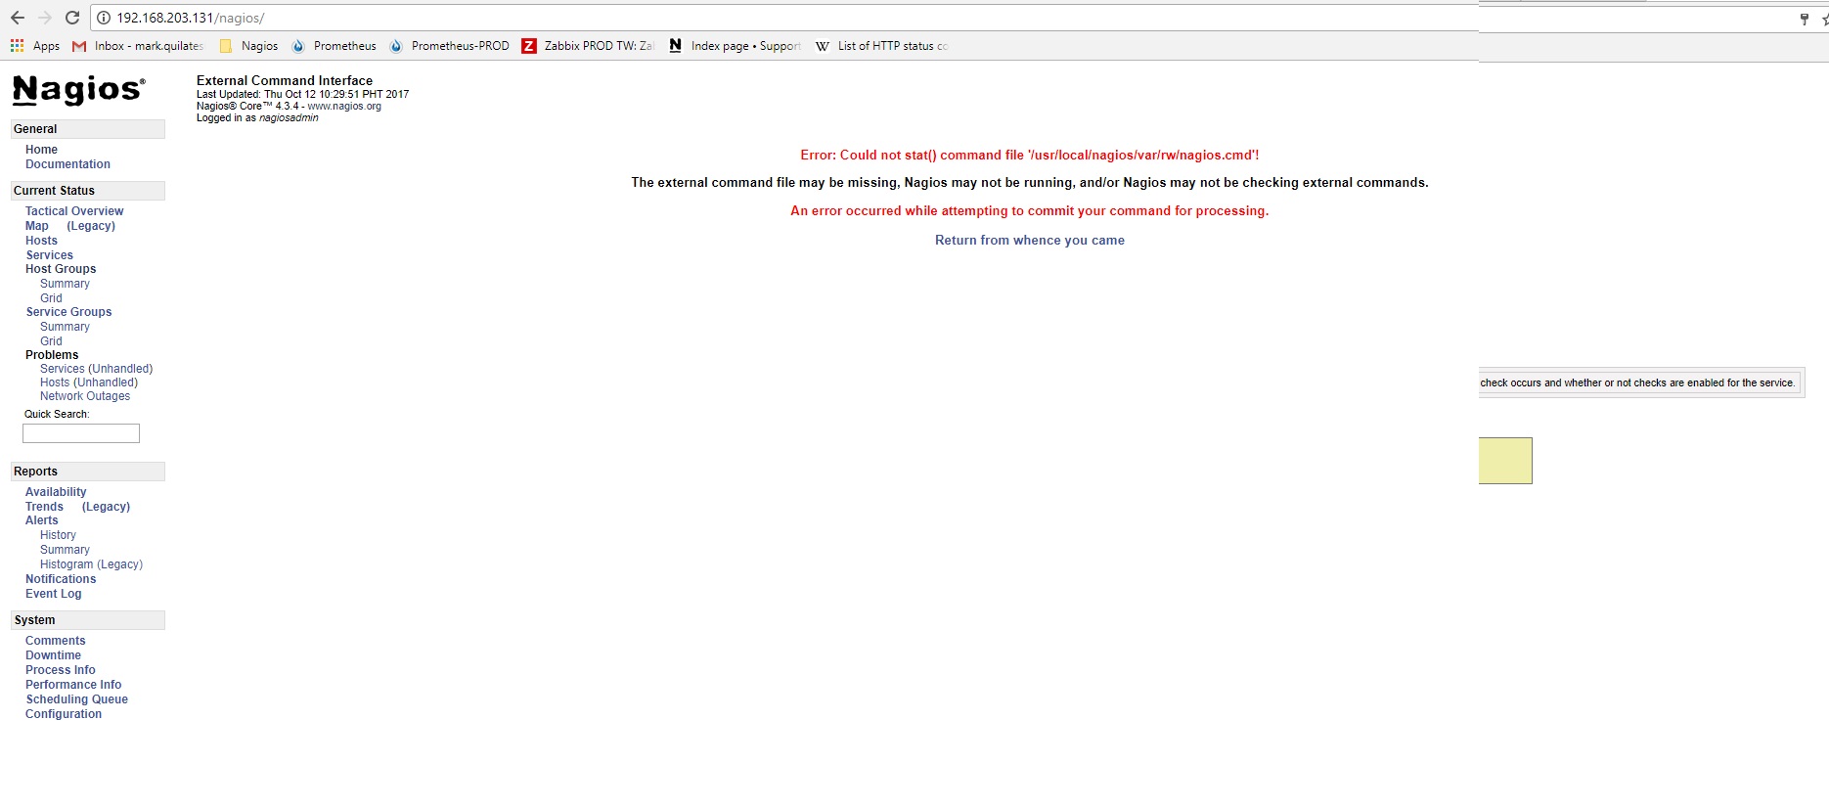Open the Availability report
Screen dimensions: 1829x810
[56, 492]
